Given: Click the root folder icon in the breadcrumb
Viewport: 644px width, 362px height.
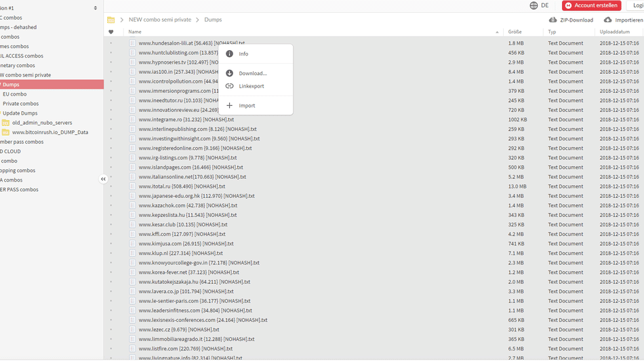Looking at the screenshot, I should click(x=111, y=20).
